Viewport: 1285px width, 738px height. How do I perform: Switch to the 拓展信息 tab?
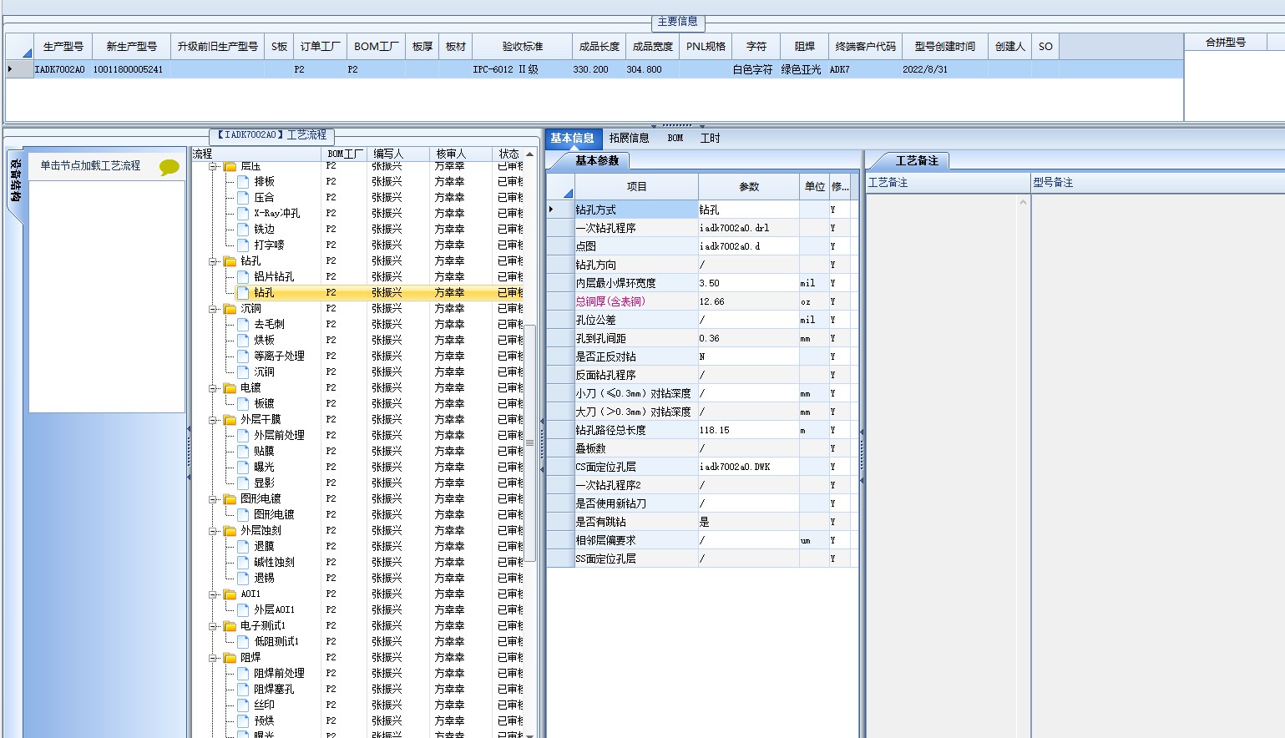coord(629,139)
